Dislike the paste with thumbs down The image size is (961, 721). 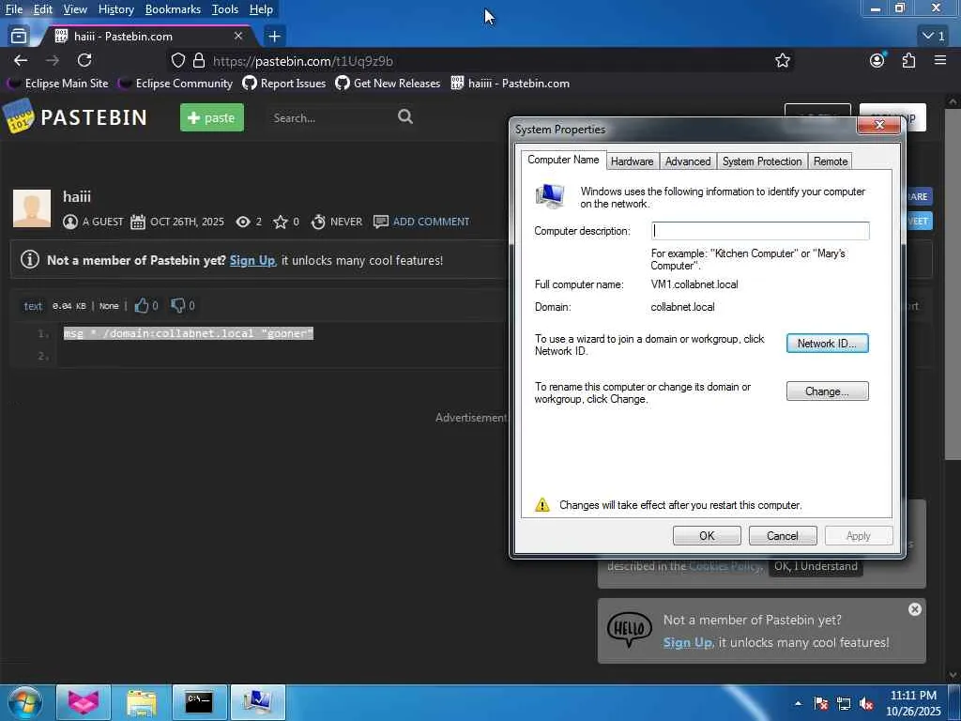point(177,305)
